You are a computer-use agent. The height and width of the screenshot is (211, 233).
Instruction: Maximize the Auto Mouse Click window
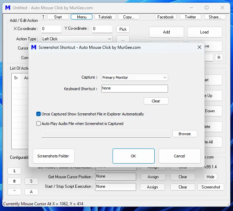tap(207, 8)
